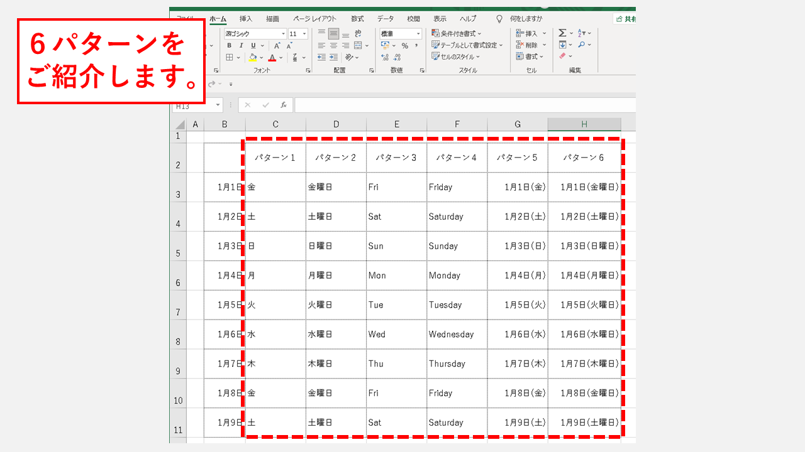Open the font name combo box
Image resolution: width=805 pixels, height=452 pixels.
point(255,34)
